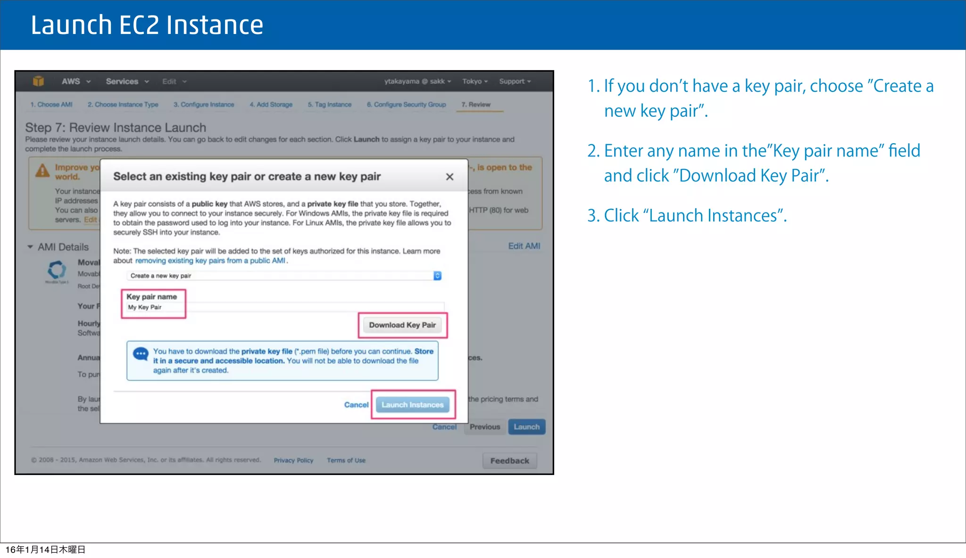Go to the 1. Choose AMI step tab

(51, 105)
